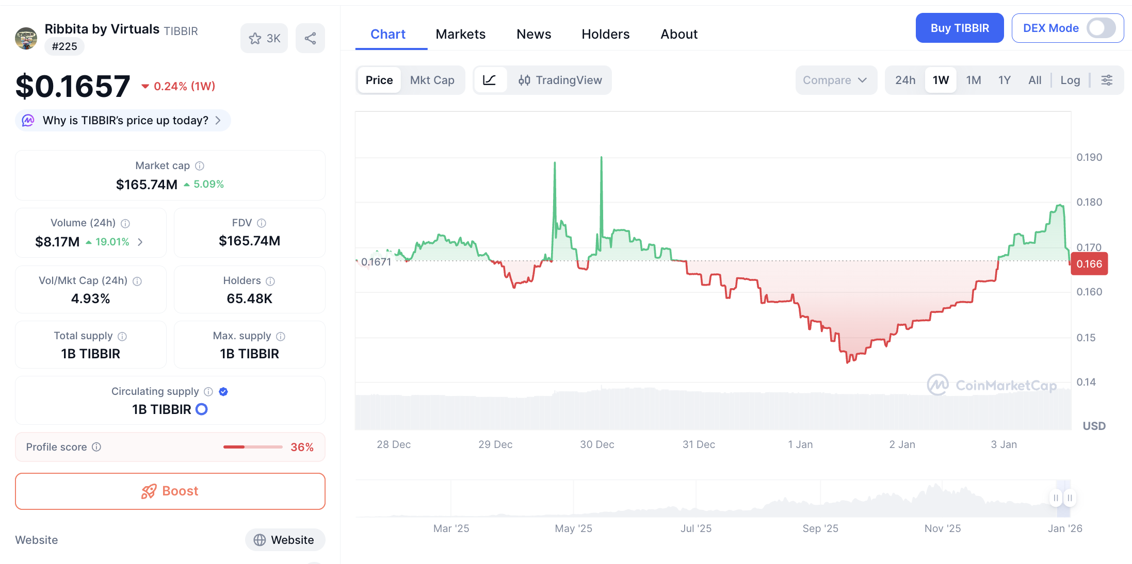Select the line chart icon
The image size is (1132, 564).
(489, 80)
